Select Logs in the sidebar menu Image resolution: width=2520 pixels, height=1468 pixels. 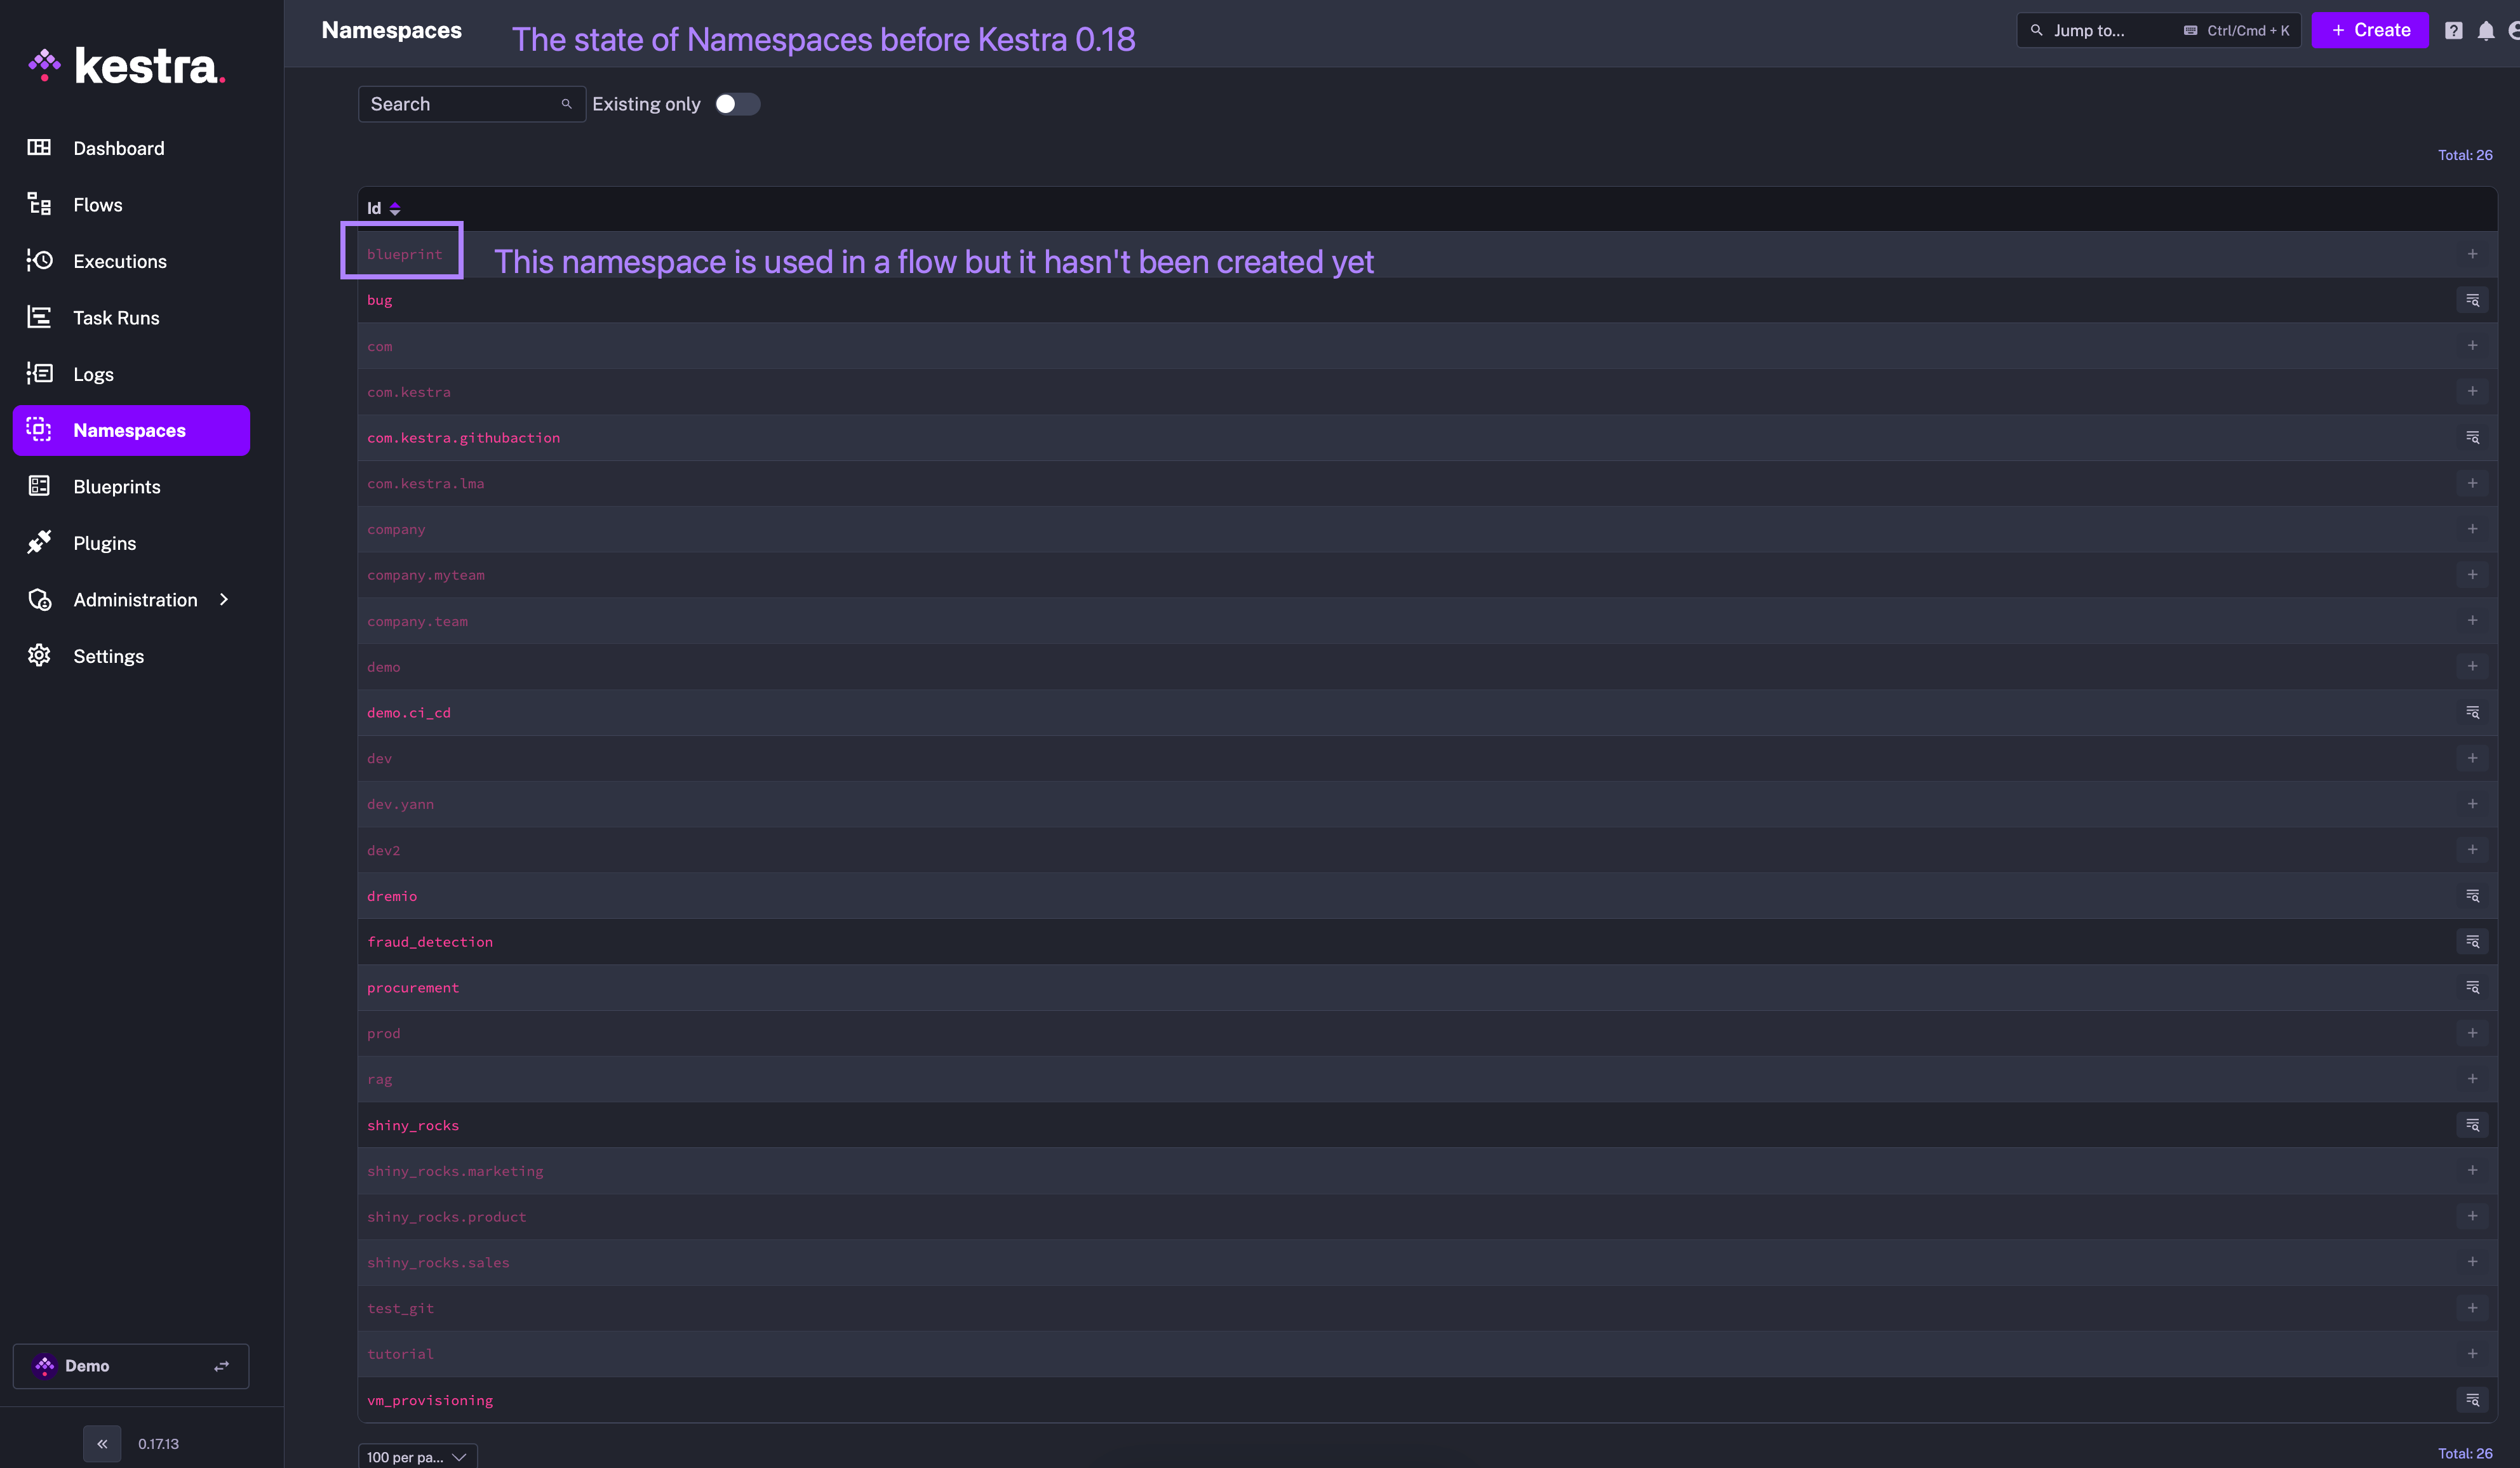pos(93,374)
